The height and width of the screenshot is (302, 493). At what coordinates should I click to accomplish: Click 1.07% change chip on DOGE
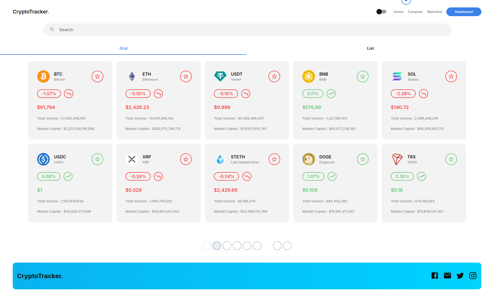coord(313,176)
